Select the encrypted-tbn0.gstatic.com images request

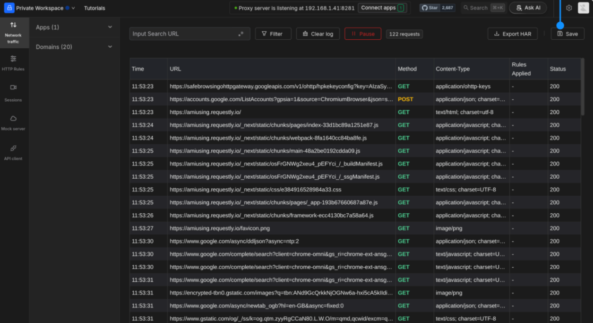pyautogui.click(x=355, y=293)
